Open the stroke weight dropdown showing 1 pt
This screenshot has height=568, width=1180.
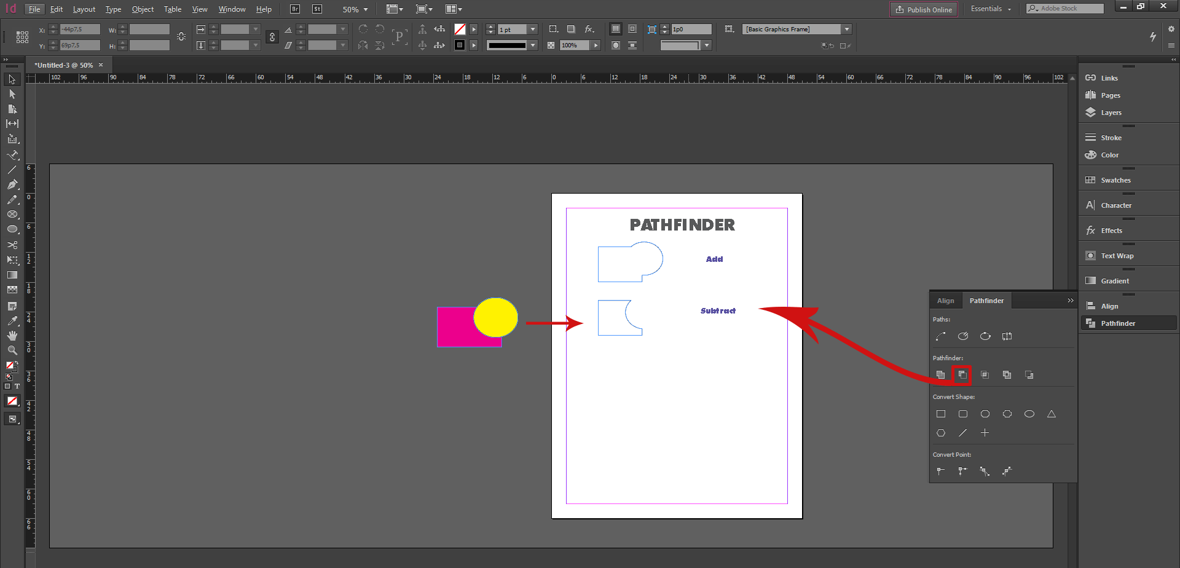point(532,29)
